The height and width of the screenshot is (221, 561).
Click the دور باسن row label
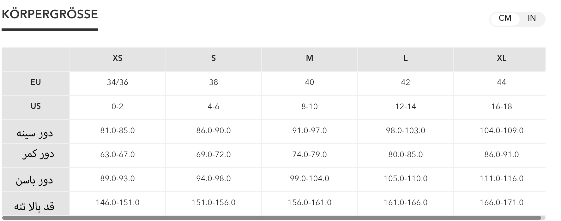coord(34,181)
